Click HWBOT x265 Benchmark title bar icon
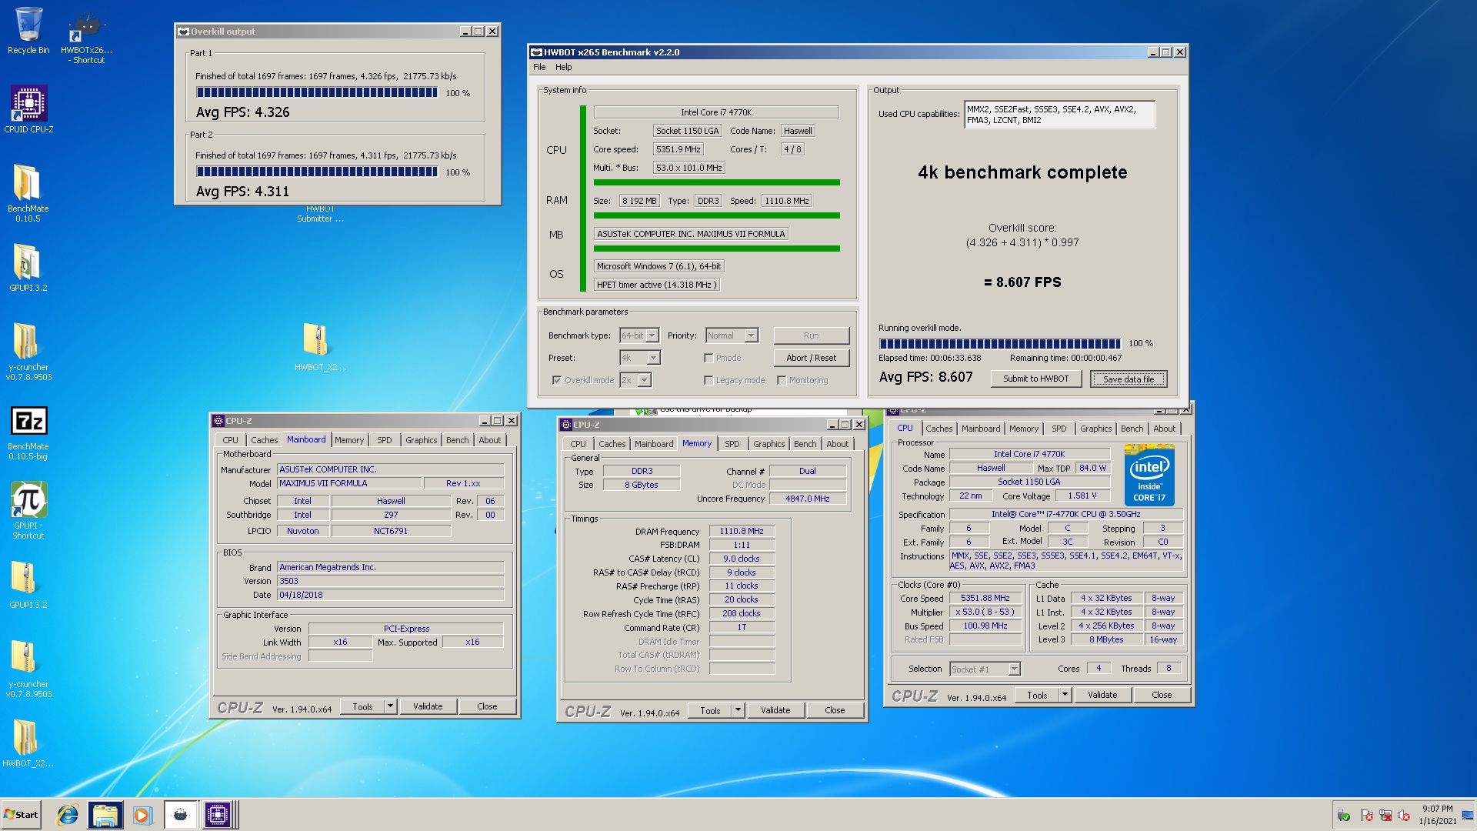 coord(536,52)
